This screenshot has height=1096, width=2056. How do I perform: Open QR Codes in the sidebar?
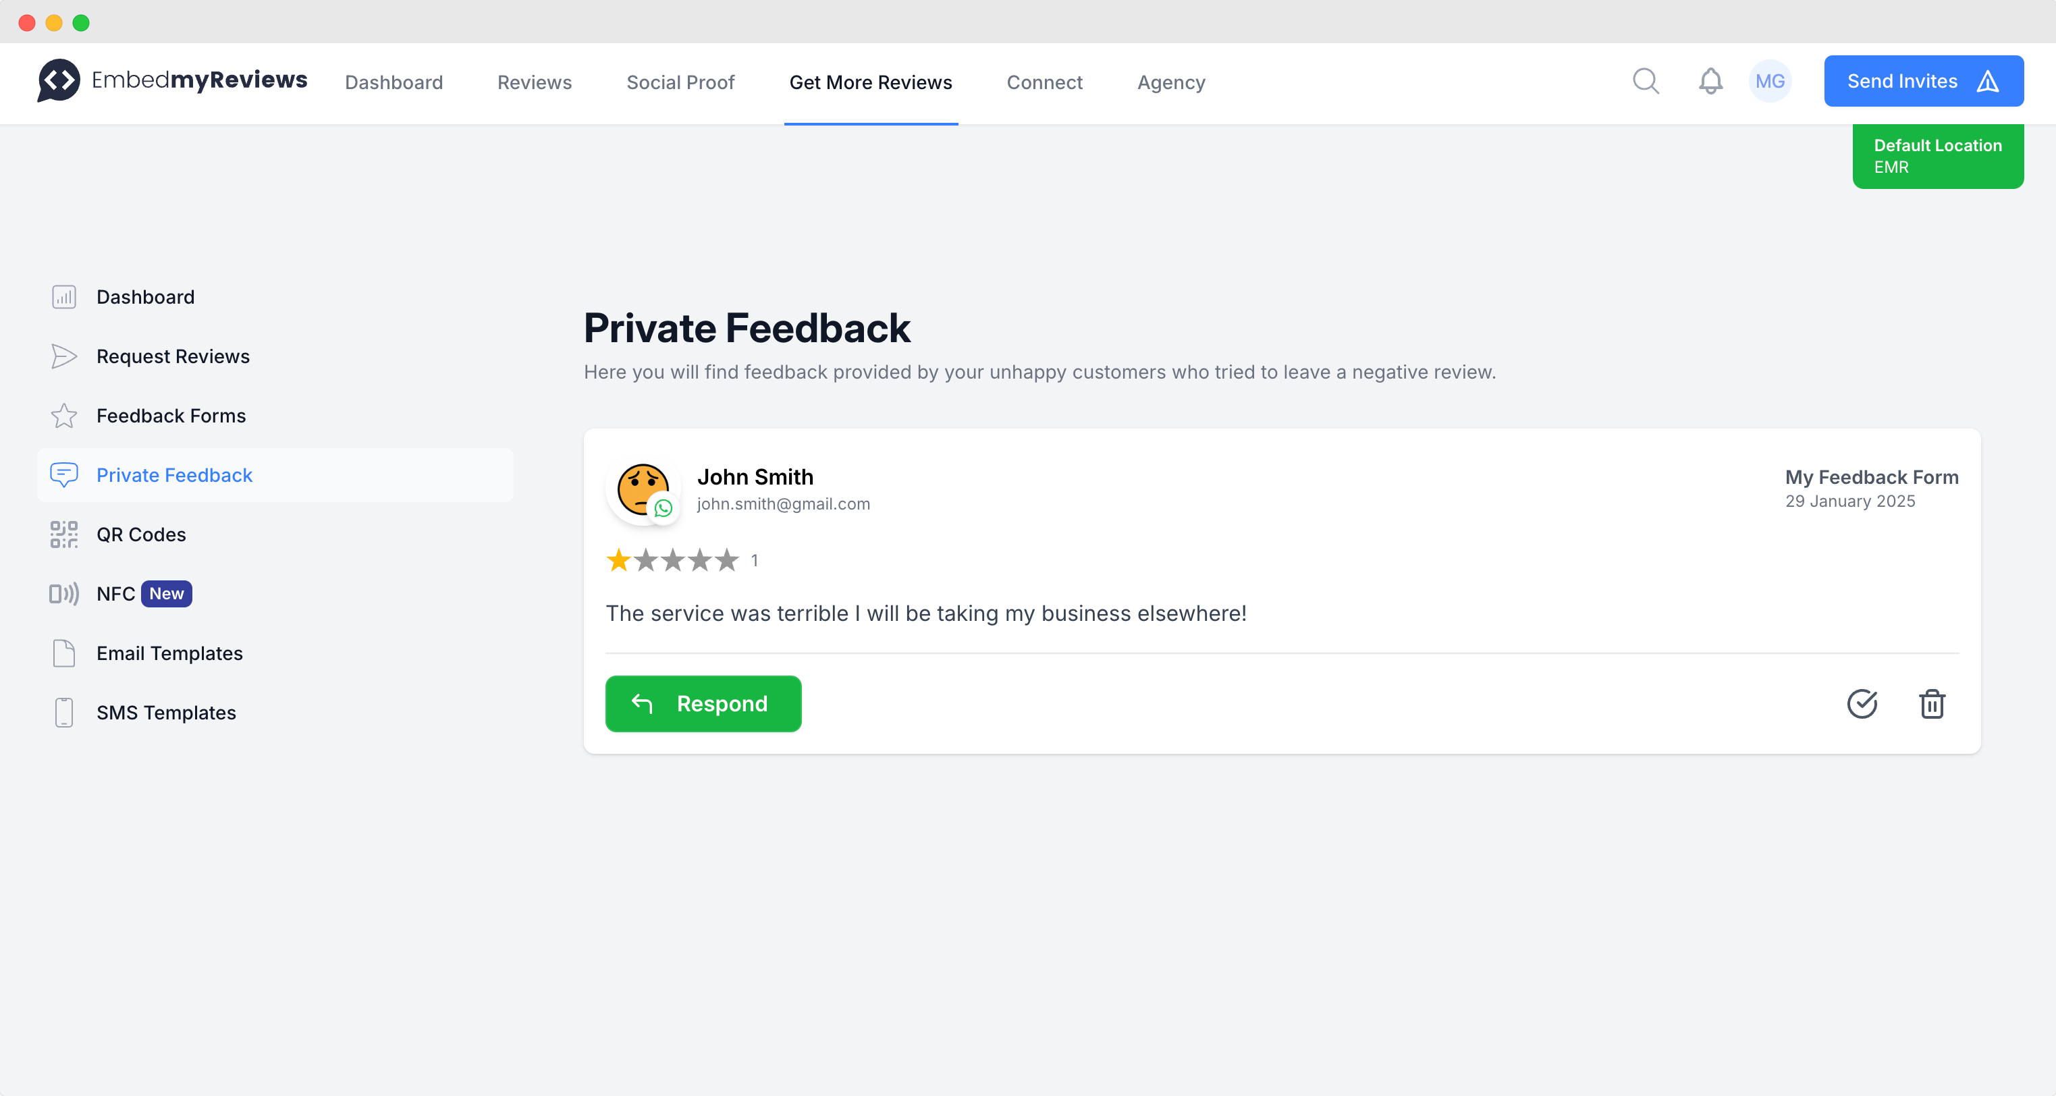(140, 535)
